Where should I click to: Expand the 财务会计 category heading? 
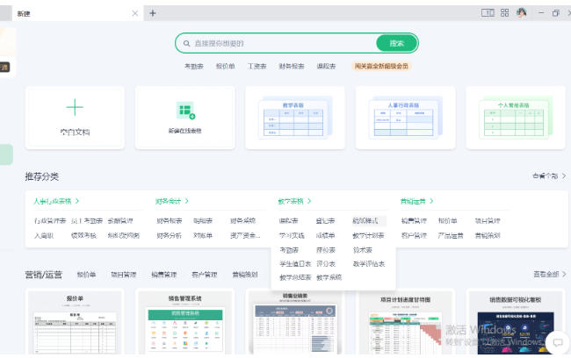click(x=172, y=201)
